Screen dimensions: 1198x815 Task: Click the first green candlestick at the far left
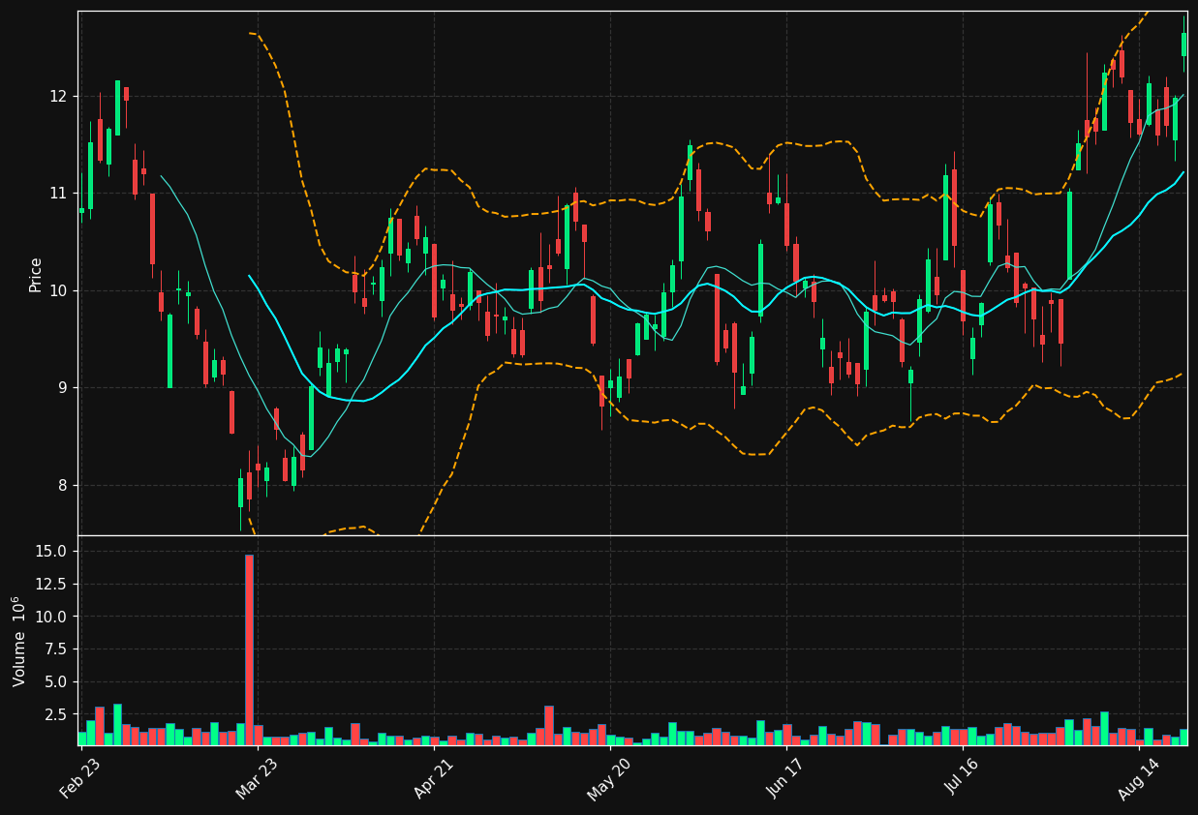(81, 210)
